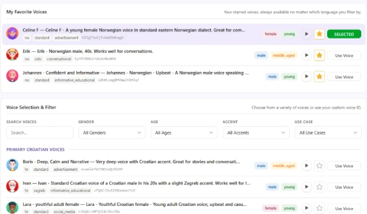Add Ivan voice to favorites

pos(319,187)
